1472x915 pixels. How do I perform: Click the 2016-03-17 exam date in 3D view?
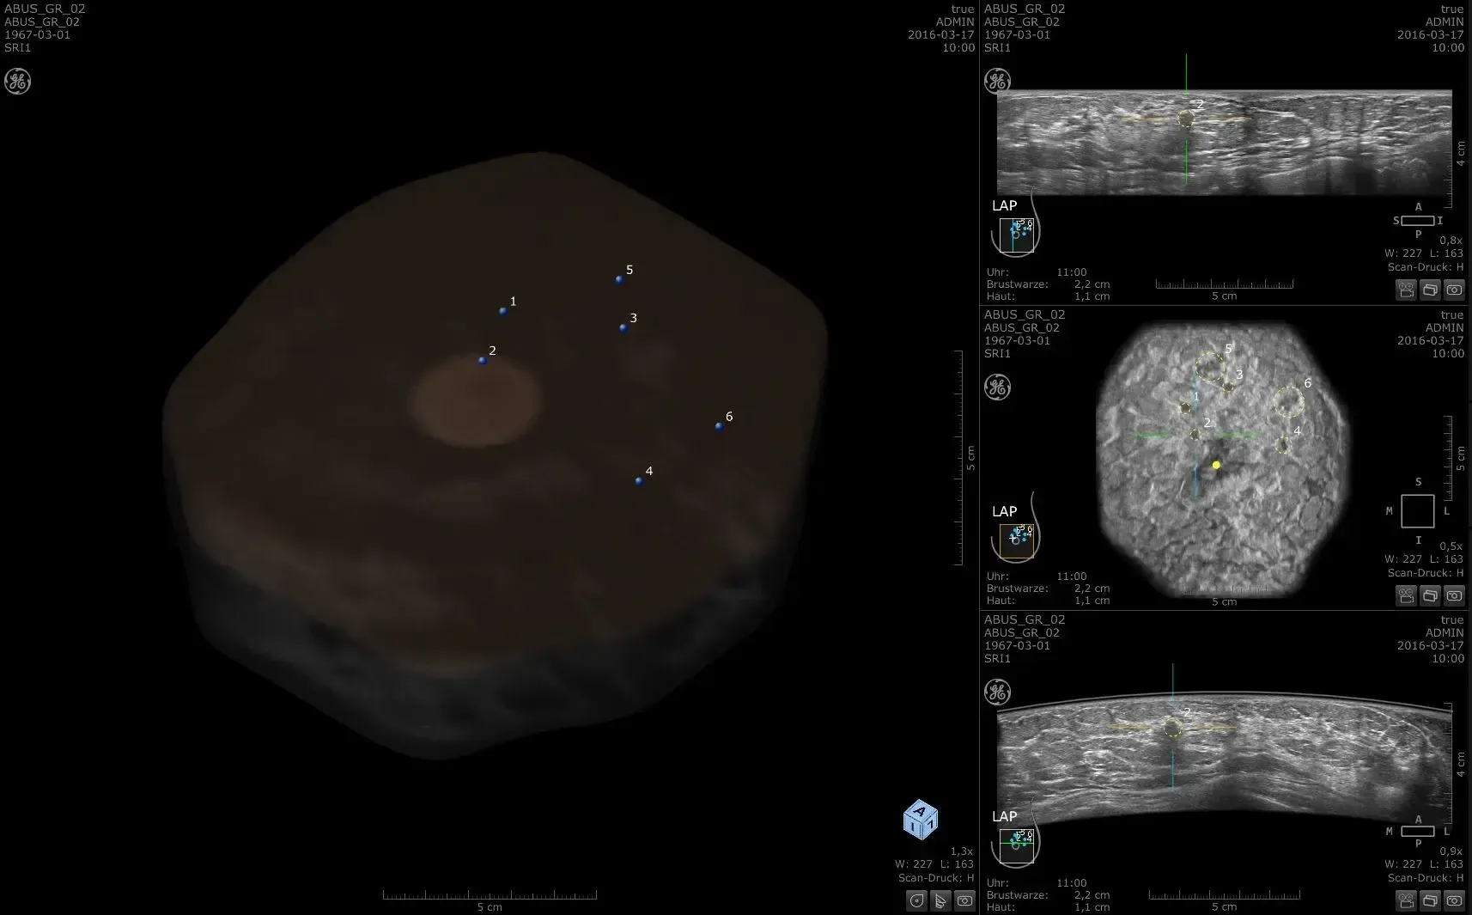click(x=940, y=34)
